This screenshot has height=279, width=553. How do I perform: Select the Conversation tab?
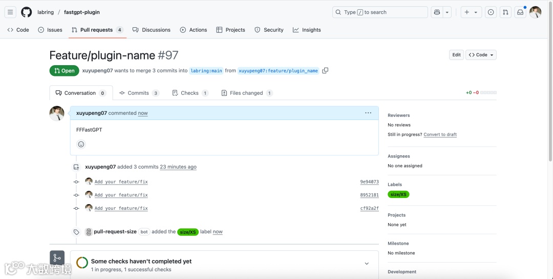(81, 93)
